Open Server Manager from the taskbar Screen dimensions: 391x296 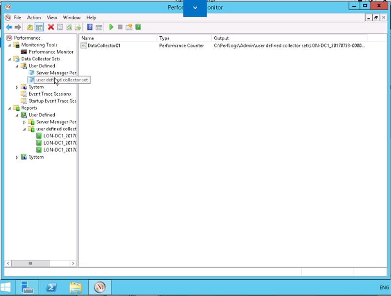(x=27, y=287)
